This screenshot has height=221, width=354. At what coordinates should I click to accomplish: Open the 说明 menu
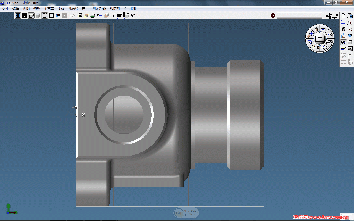[x=134, y=9]
